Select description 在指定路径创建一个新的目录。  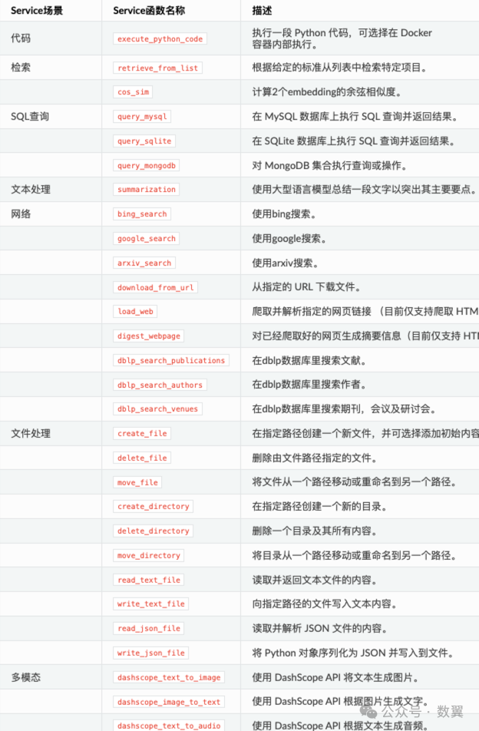(320, 506)
